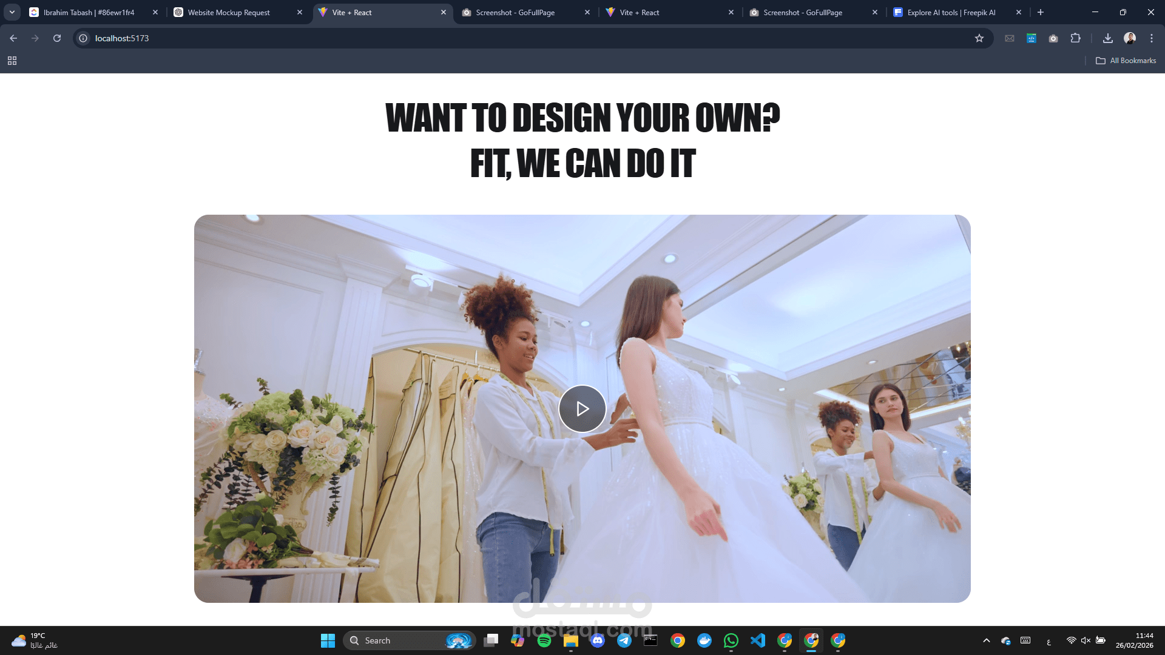Image resolution: width=1165 pixels, height=655 pixels.
Task: Launch Spotify from the taskbar
Action: 544,640
